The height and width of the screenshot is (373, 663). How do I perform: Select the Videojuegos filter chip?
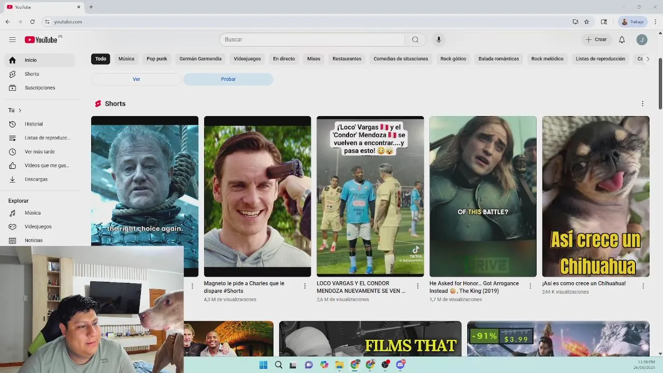coord(247,59)
